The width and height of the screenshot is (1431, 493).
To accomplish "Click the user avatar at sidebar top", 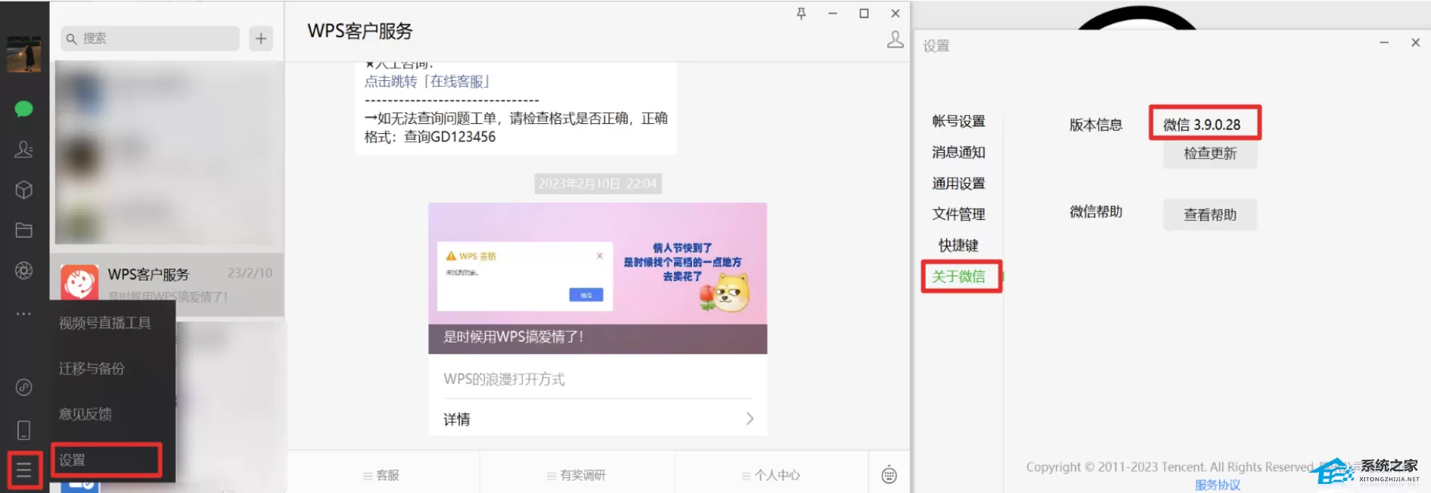I will tap(23, 54).
